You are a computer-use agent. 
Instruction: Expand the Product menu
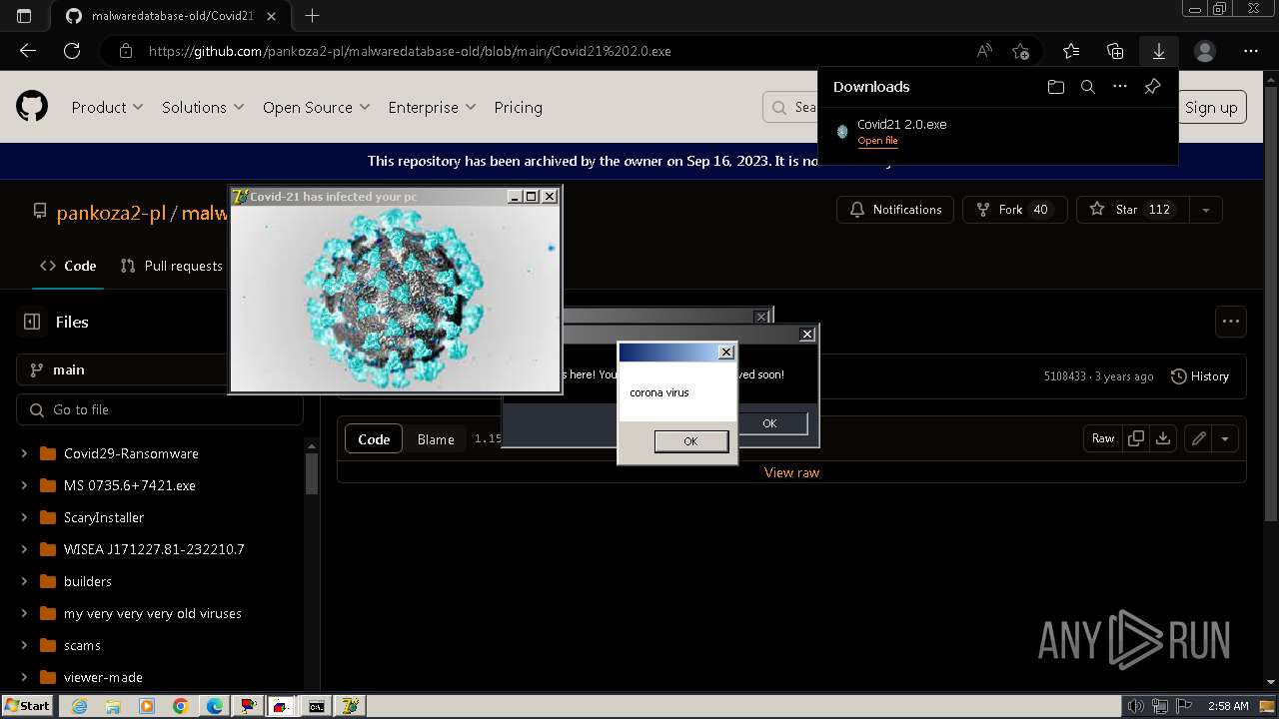coord(107,107)
